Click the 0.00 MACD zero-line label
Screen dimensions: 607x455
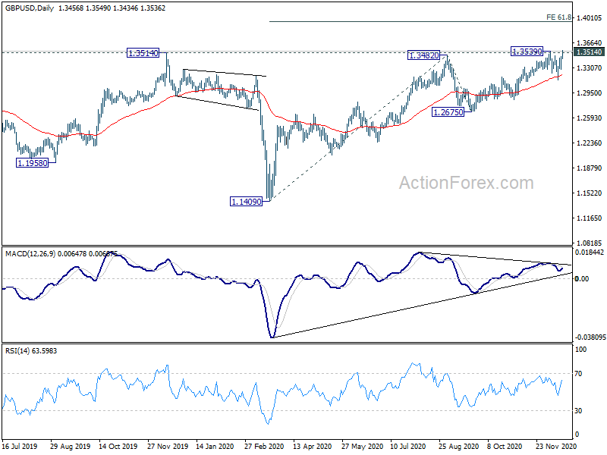(582, 278)
